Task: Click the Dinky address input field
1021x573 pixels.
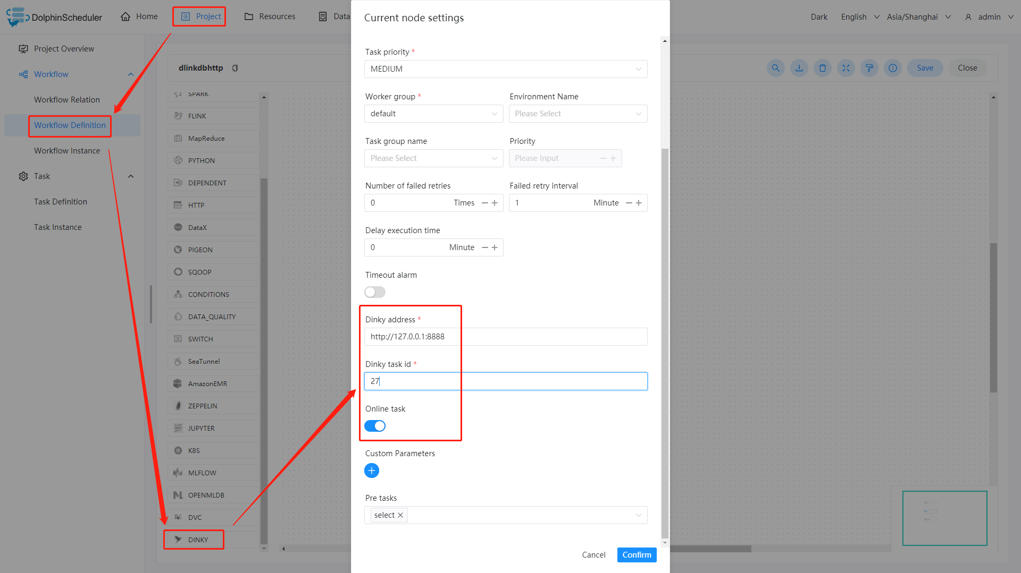Action: [505, 337]
